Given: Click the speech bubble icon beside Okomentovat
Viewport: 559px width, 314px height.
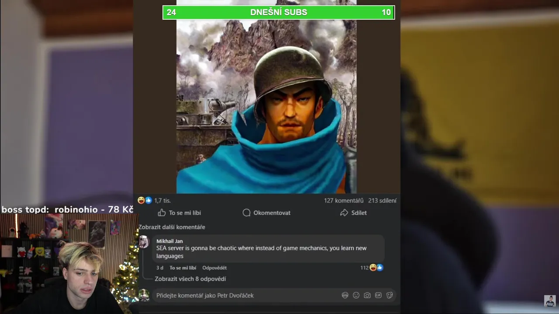Looking at the screenshot, I should [246, 212].
